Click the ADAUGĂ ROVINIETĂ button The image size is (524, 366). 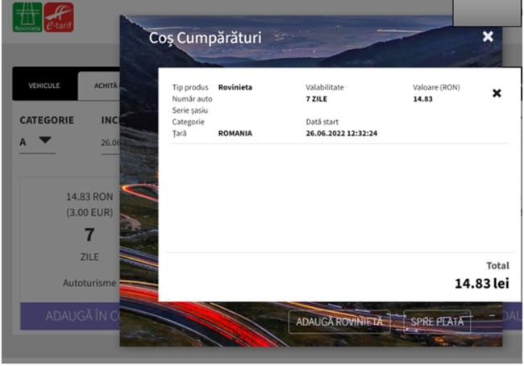(x=339, y=322)
